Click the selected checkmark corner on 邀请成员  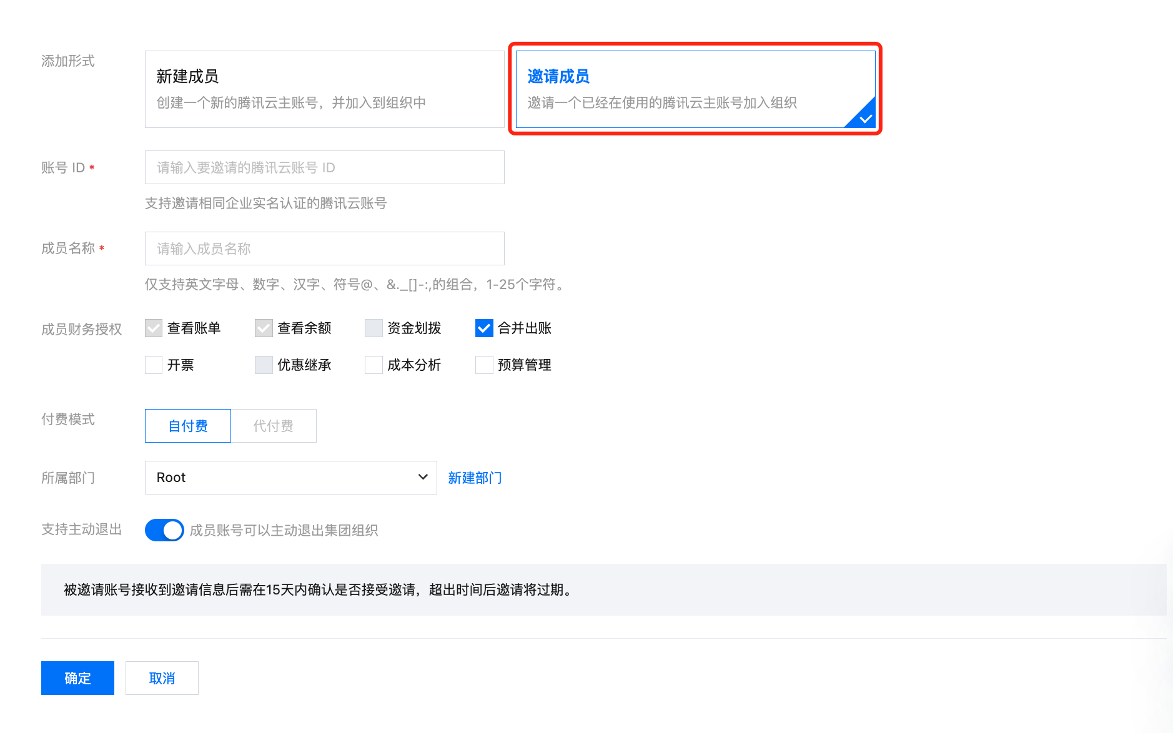864,117
